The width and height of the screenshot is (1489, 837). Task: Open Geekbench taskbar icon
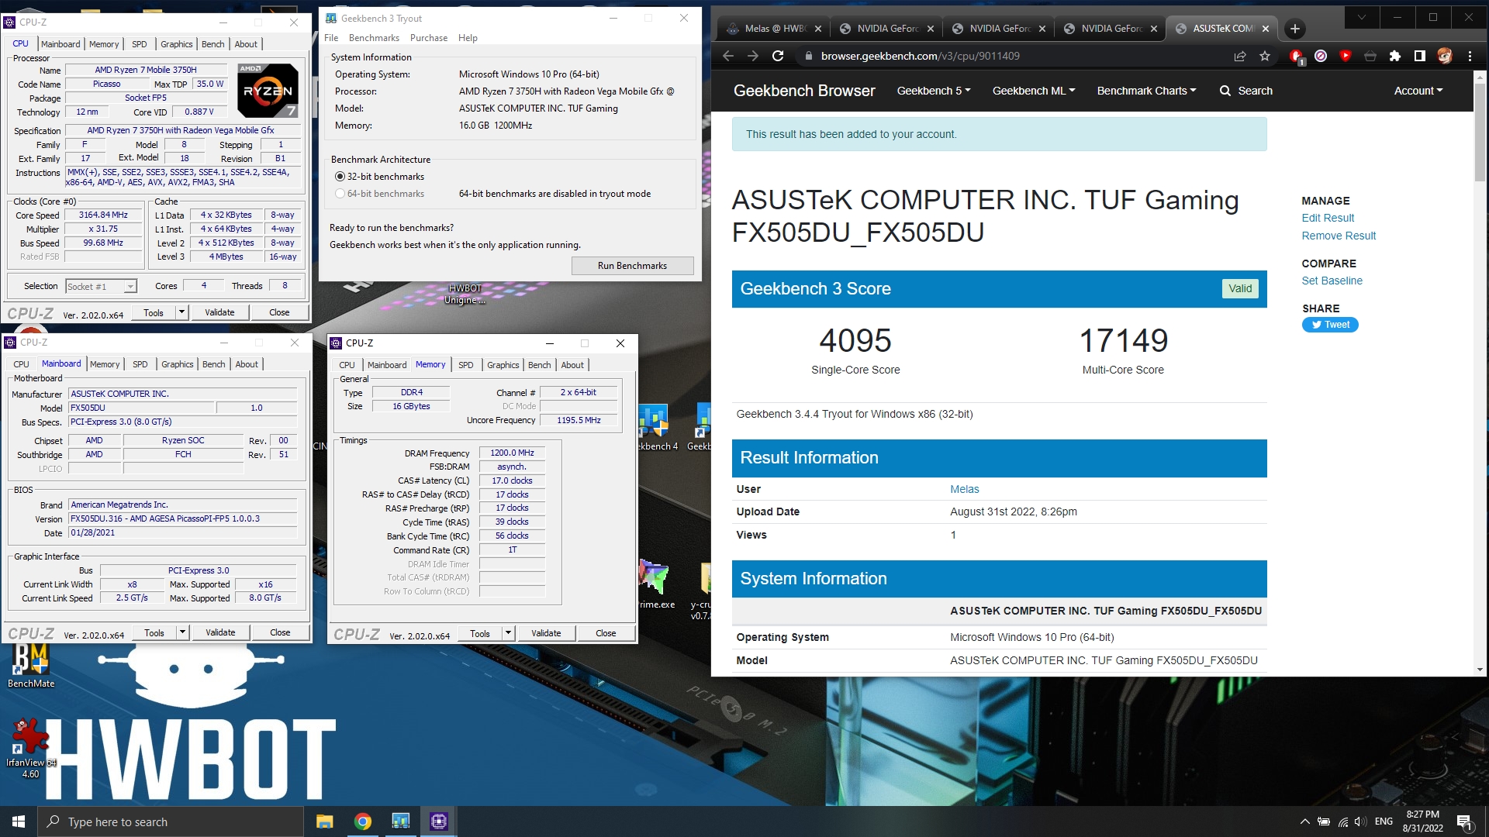(400, 821)
